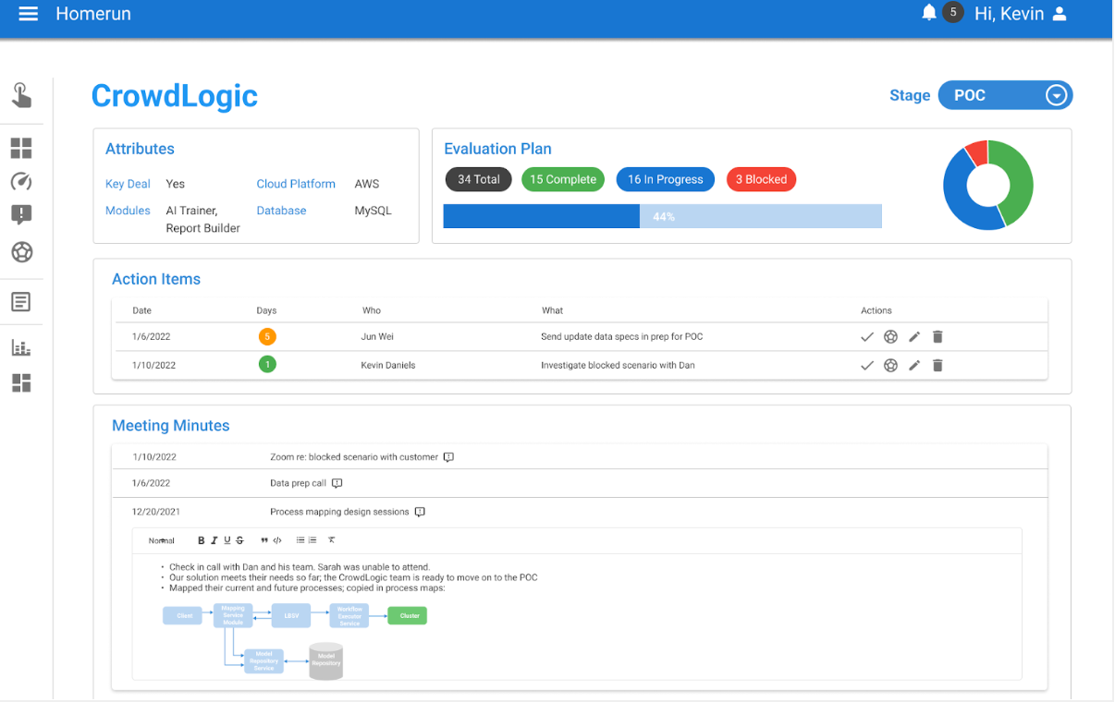Click the CrowdLogic page title

(175, 96)
